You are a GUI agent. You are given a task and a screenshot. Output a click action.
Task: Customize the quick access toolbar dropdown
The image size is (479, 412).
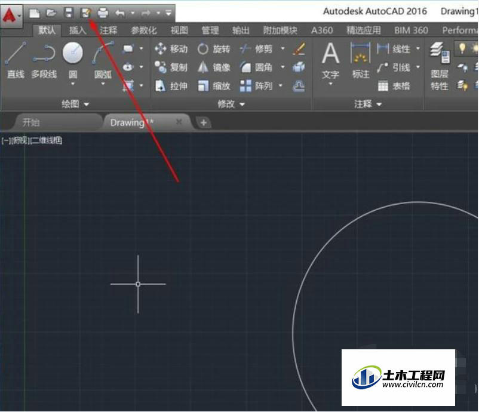point(168,13)
